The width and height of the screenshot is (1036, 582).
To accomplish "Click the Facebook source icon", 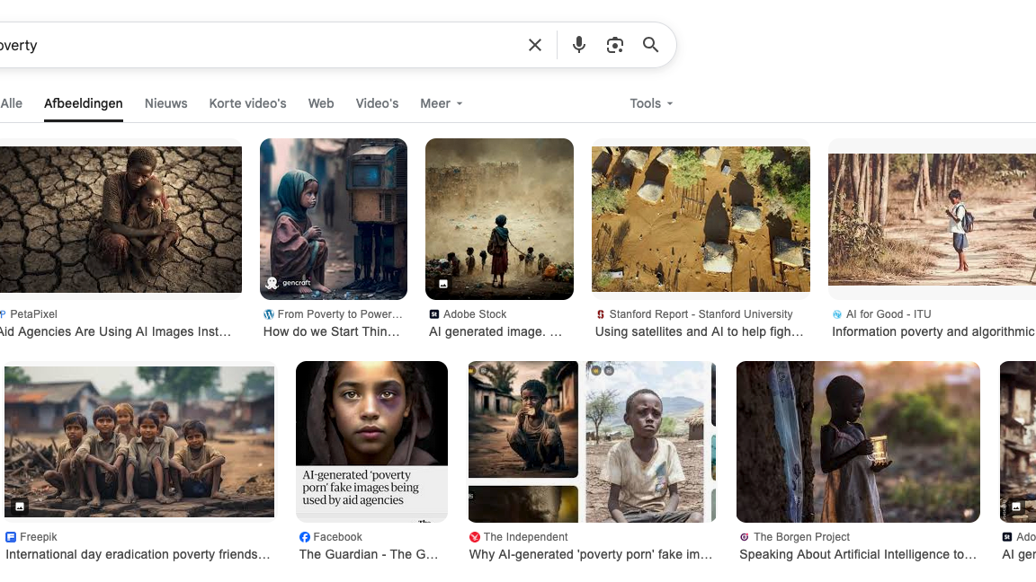I will (x=305, y=537).
